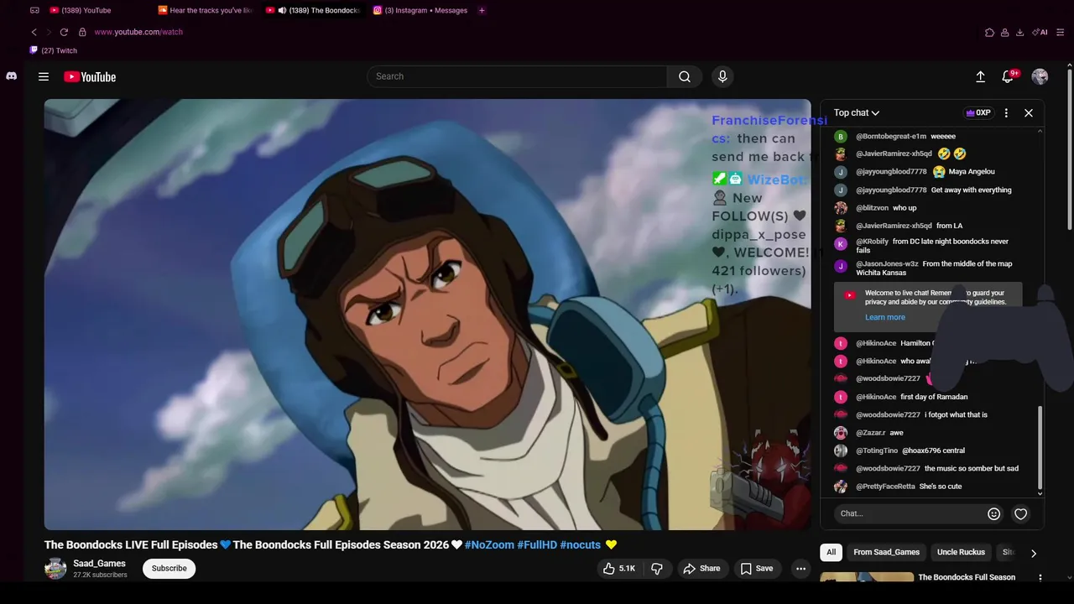This screenshot has height=604, width=1074.
Task: Add a new browser tab
Action: pos(482,10)
